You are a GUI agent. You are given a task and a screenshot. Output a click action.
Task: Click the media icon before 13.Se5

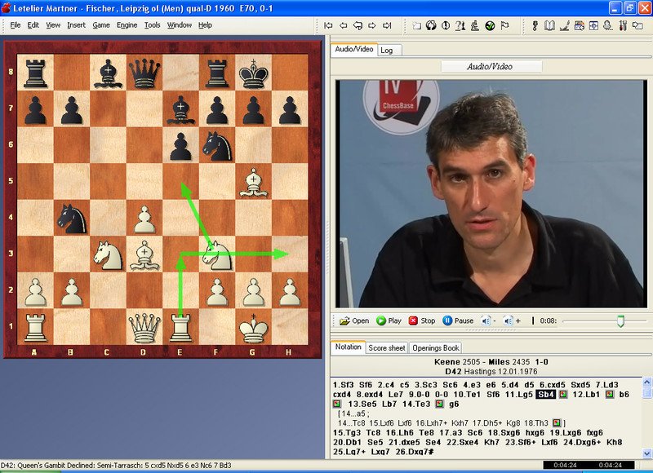click(337, 404)
